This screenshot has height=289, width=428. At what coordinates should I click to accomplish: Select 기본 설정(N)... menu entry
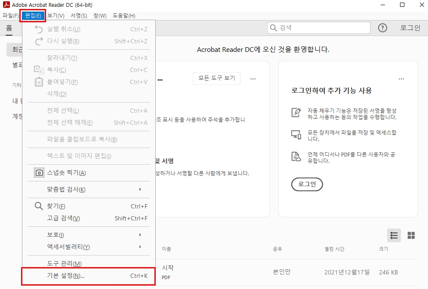(x=89, y=276)
